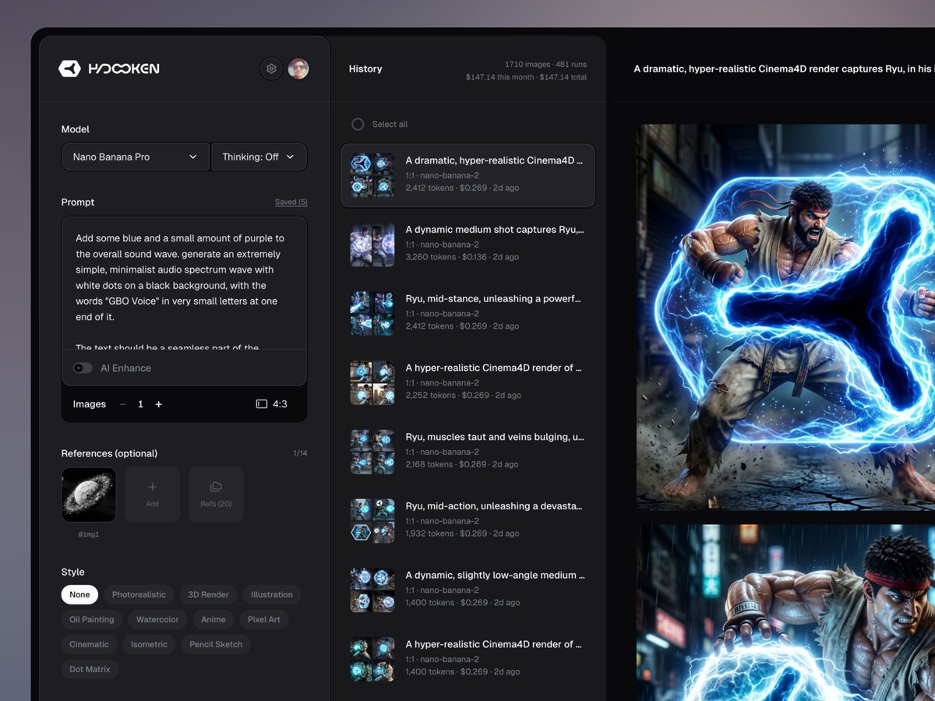Click inside the prompt text area
The width and height of the screenshot is (935, 701).
[x=184, y=283]
